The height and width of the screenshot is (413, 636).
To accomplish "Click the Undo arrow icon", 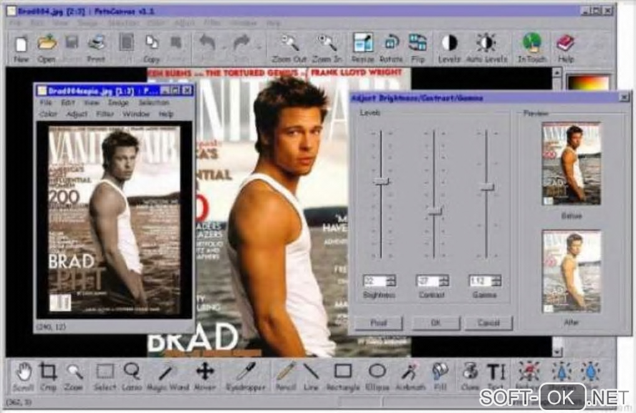I will pyautogui.click(x=207, y=43).
